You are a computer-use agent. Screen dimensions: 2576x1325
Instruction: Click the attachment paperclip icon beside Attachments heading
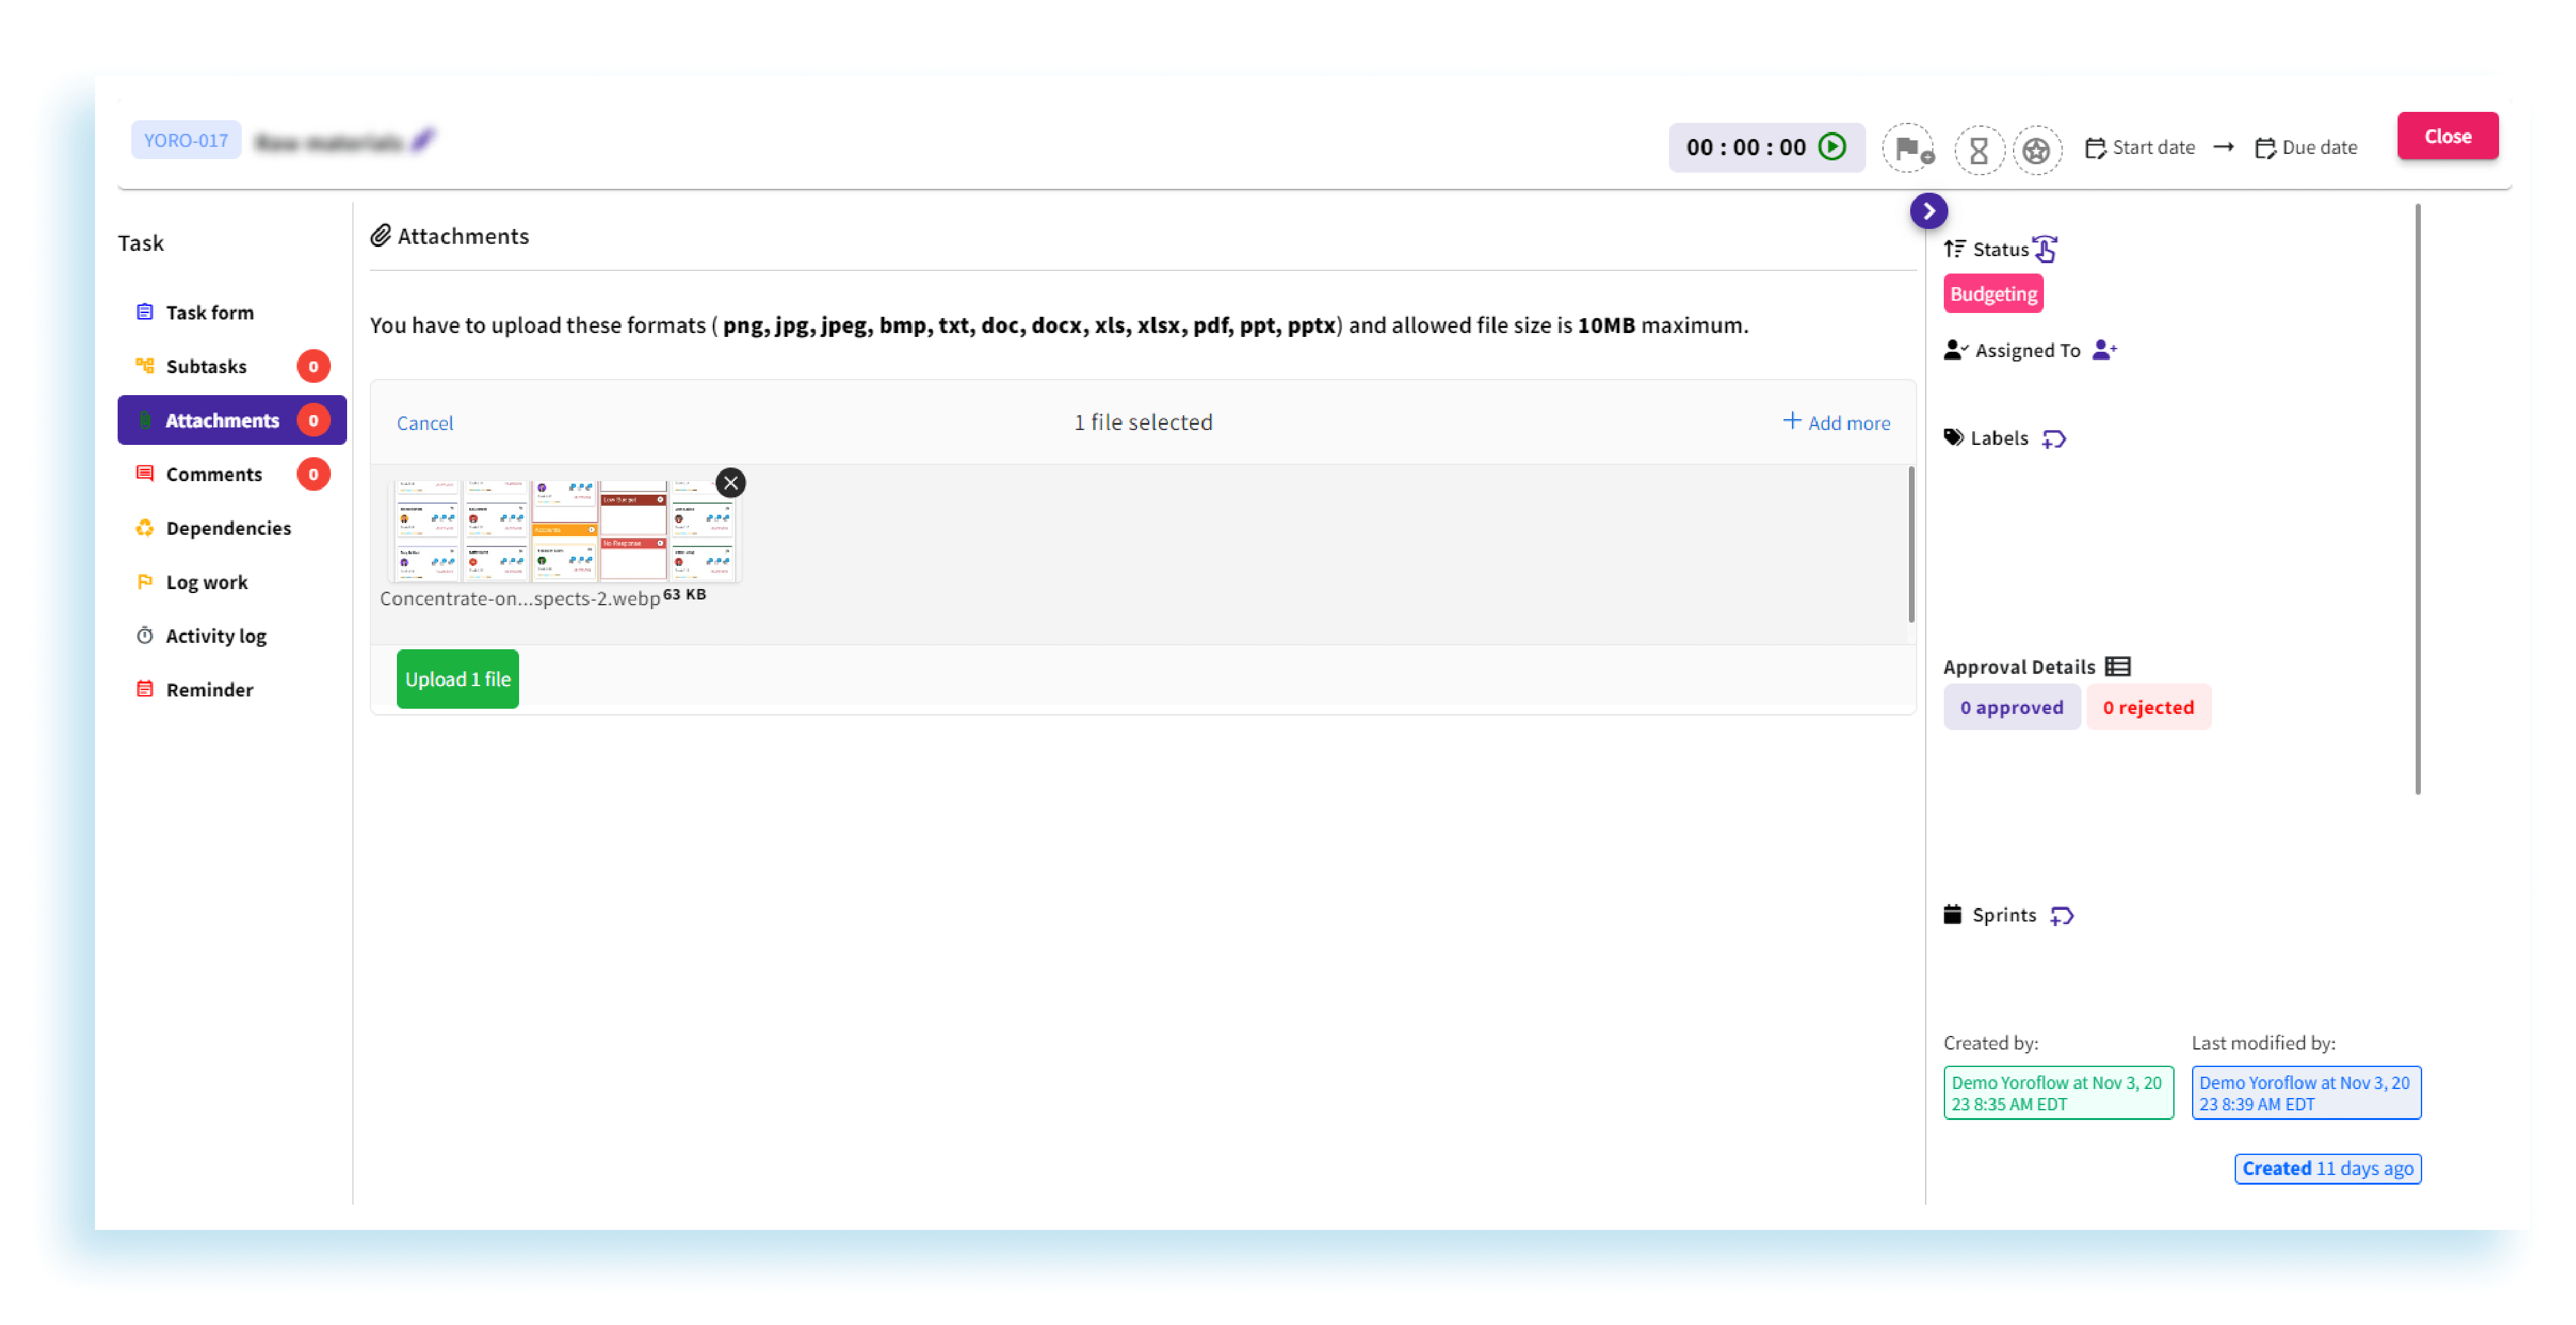(380, 235)
